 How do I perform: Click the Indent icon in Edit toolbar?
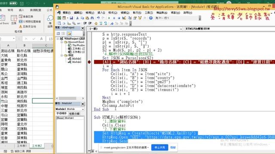tap(85, 24)
